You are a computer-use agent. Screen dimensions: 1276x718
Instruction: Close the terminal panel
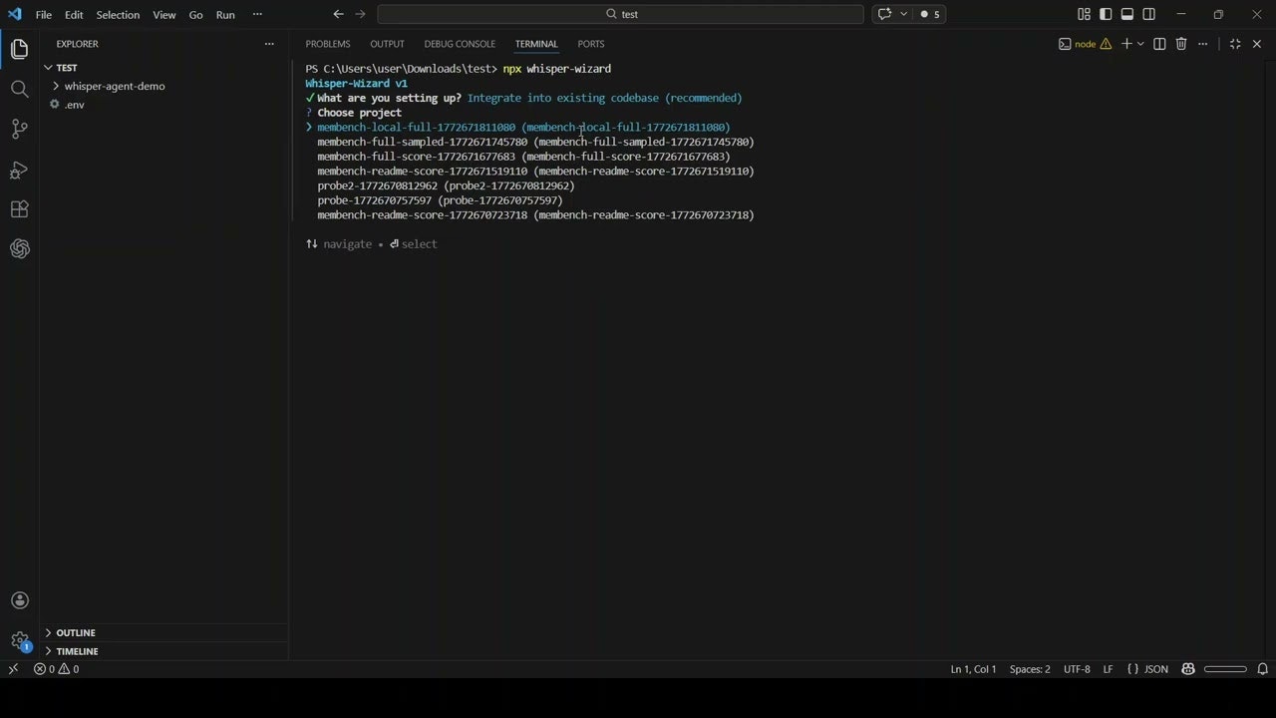[1257, 44]
